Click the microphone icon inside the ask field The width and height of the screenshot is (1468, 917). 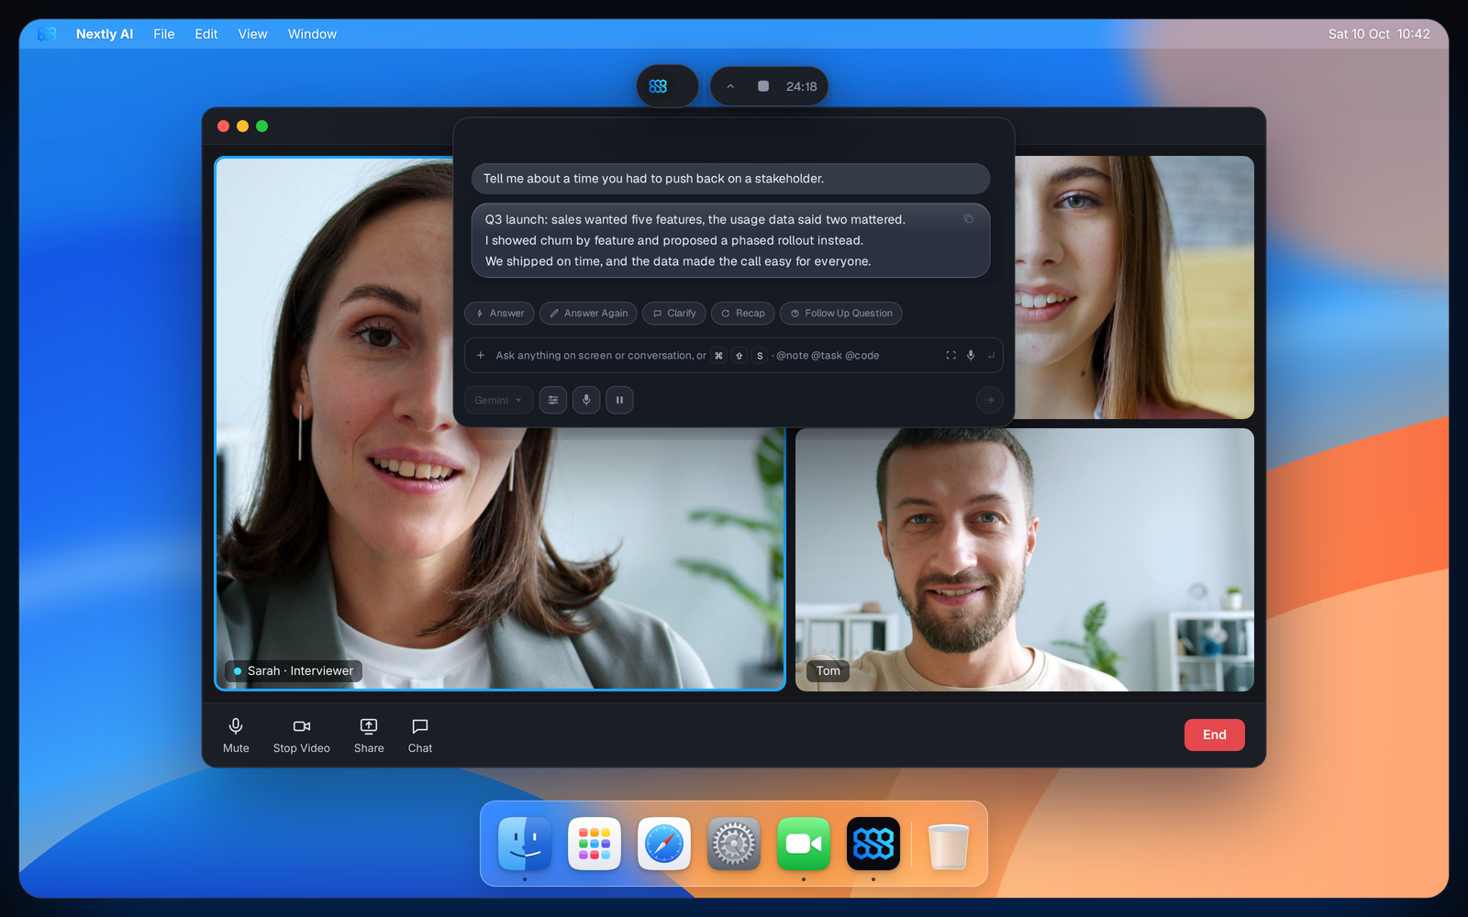click(971, 356)
